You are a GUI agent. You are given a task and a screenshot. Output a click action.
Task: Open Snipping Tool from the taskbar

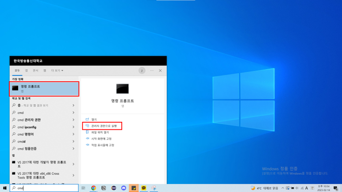154,188
